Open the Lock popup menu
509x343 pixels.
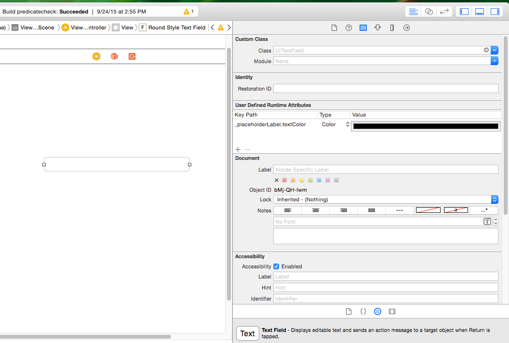pyautogui.click(x=386, y=199)
